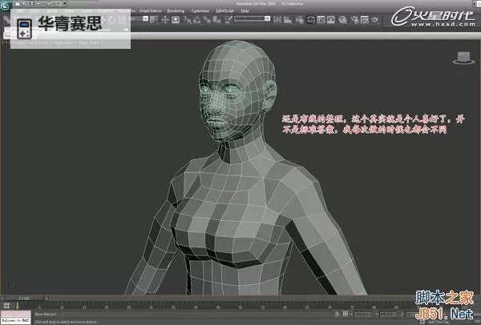
Task: Activate the Select and Manipulate tool
Action: point(165,20)
